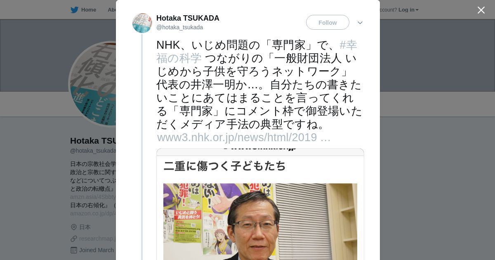
Task: Open the #幸福の科学 hashtag link
Action: pyautogui.click(x=257, y=52)
